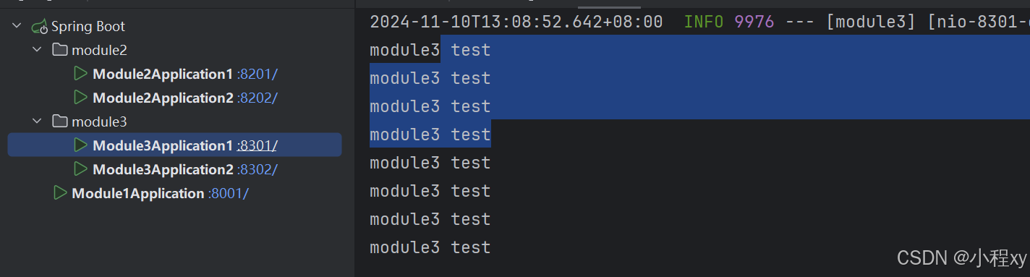Click the module3 folder icon
1030x277 pixels.
click(x=60, y=122)
